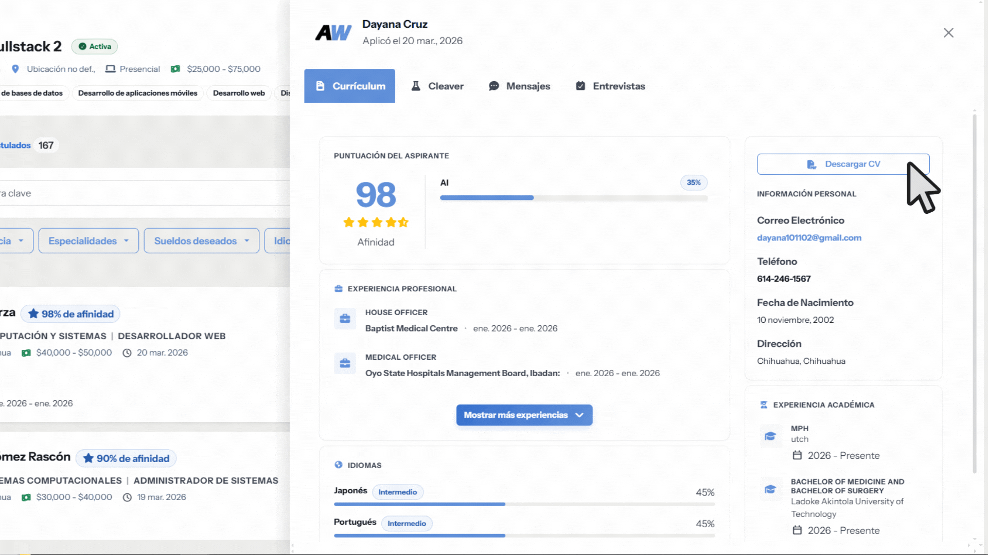Image resolution: width=988 pixels, height=555 pixels.
Task: Go to the Entrevistas tab
Action: click(x=610, y=86)
